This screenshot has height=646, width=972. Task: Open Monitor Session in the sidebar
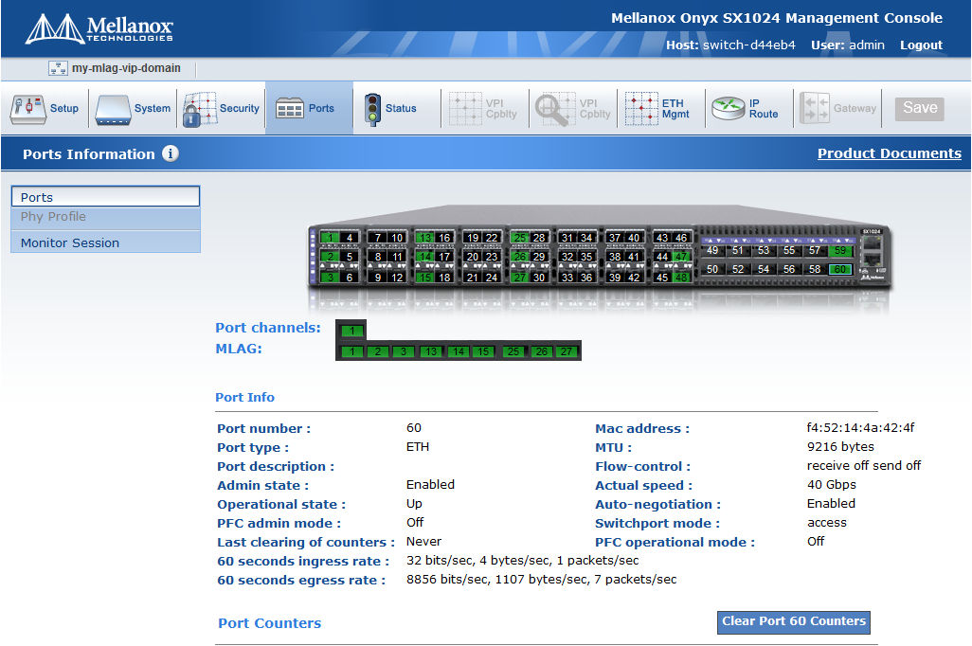105,242
